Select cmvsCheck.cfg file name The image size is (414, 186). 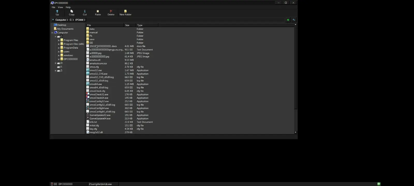coord(97,91)
